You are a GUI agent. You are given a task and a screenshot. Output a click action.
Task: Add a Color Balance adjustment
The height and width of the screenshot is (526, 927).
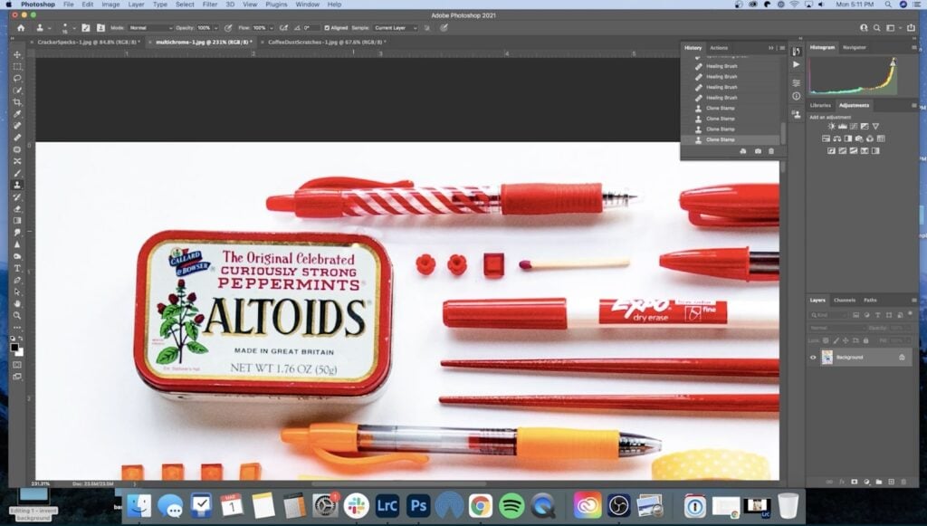(837, 139)
